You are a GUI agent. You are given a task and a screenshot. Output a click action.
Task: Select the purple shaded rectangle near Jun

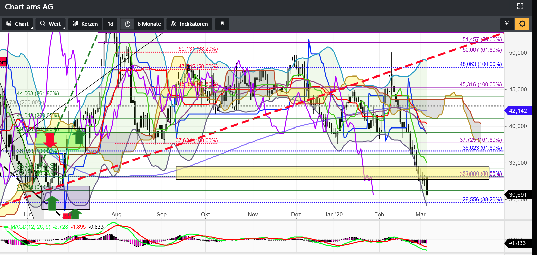coord(66,198)
